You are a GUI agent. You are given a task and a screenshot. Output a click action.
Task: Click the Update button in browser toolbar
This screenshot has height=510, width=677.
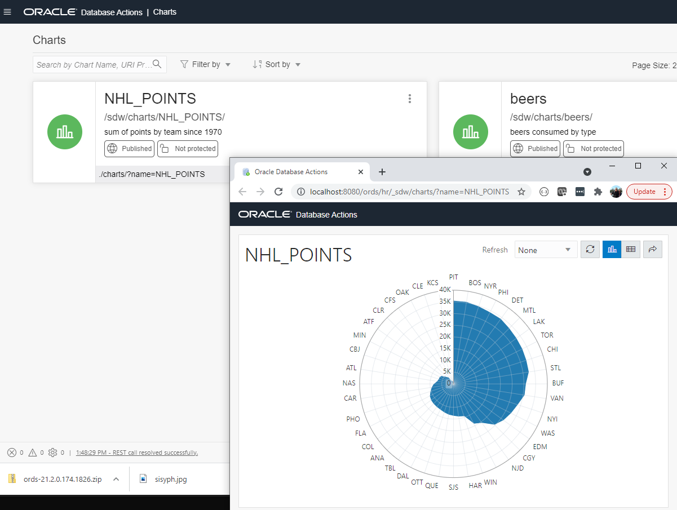644,192
